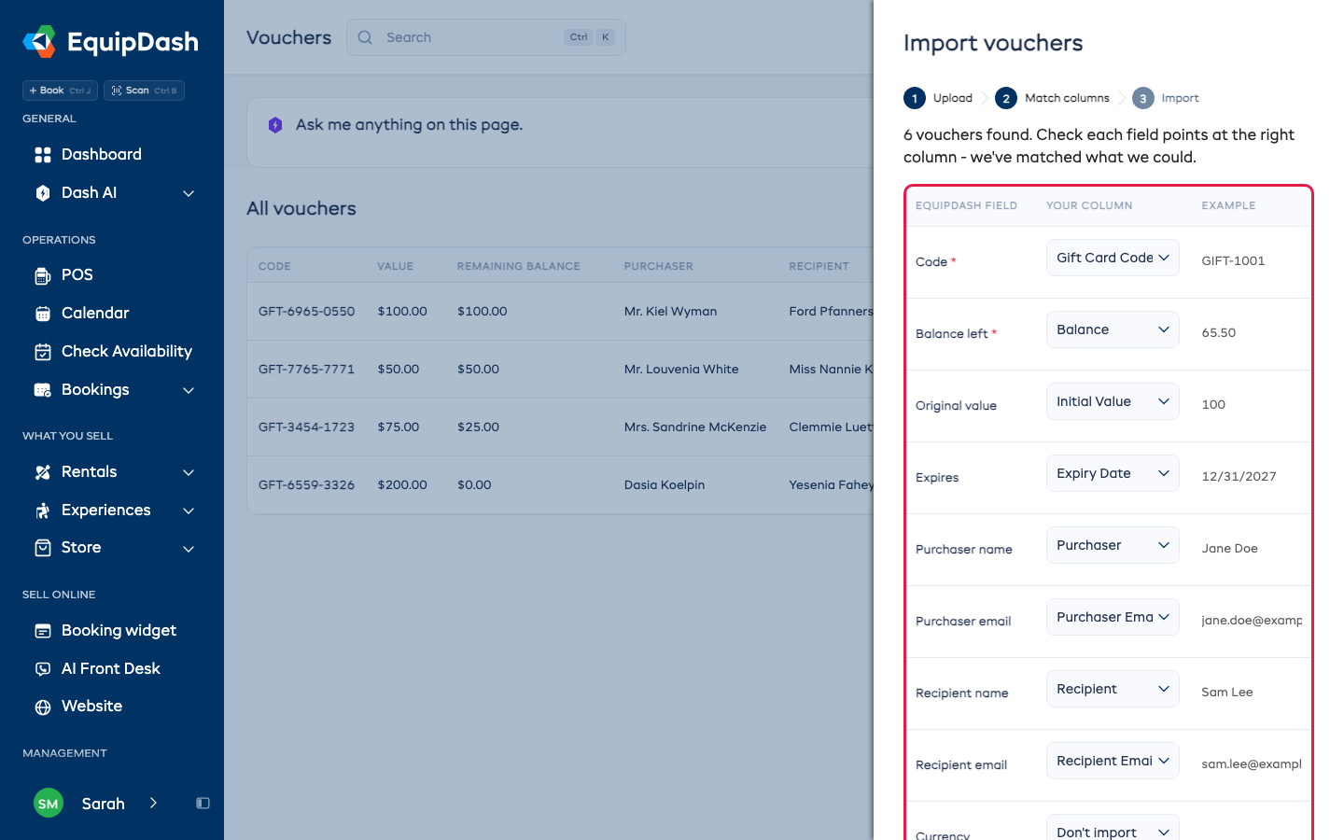Open the POS register icon
The image size is (1344, 840).
click(43, 275)
